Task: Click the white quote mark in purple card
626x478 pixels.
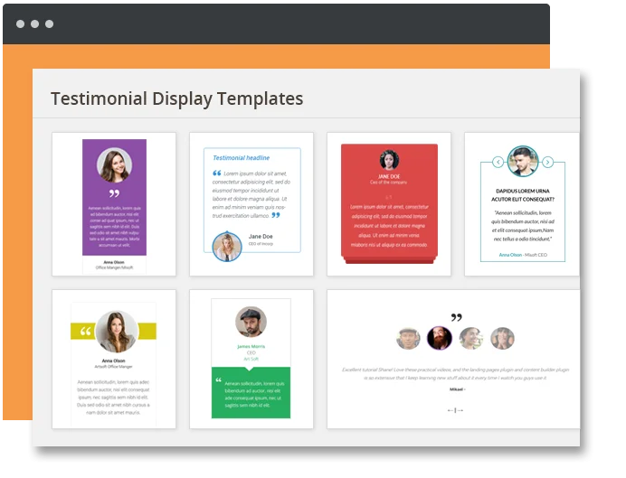Action: pyautogui.click(x=114, y=193)
